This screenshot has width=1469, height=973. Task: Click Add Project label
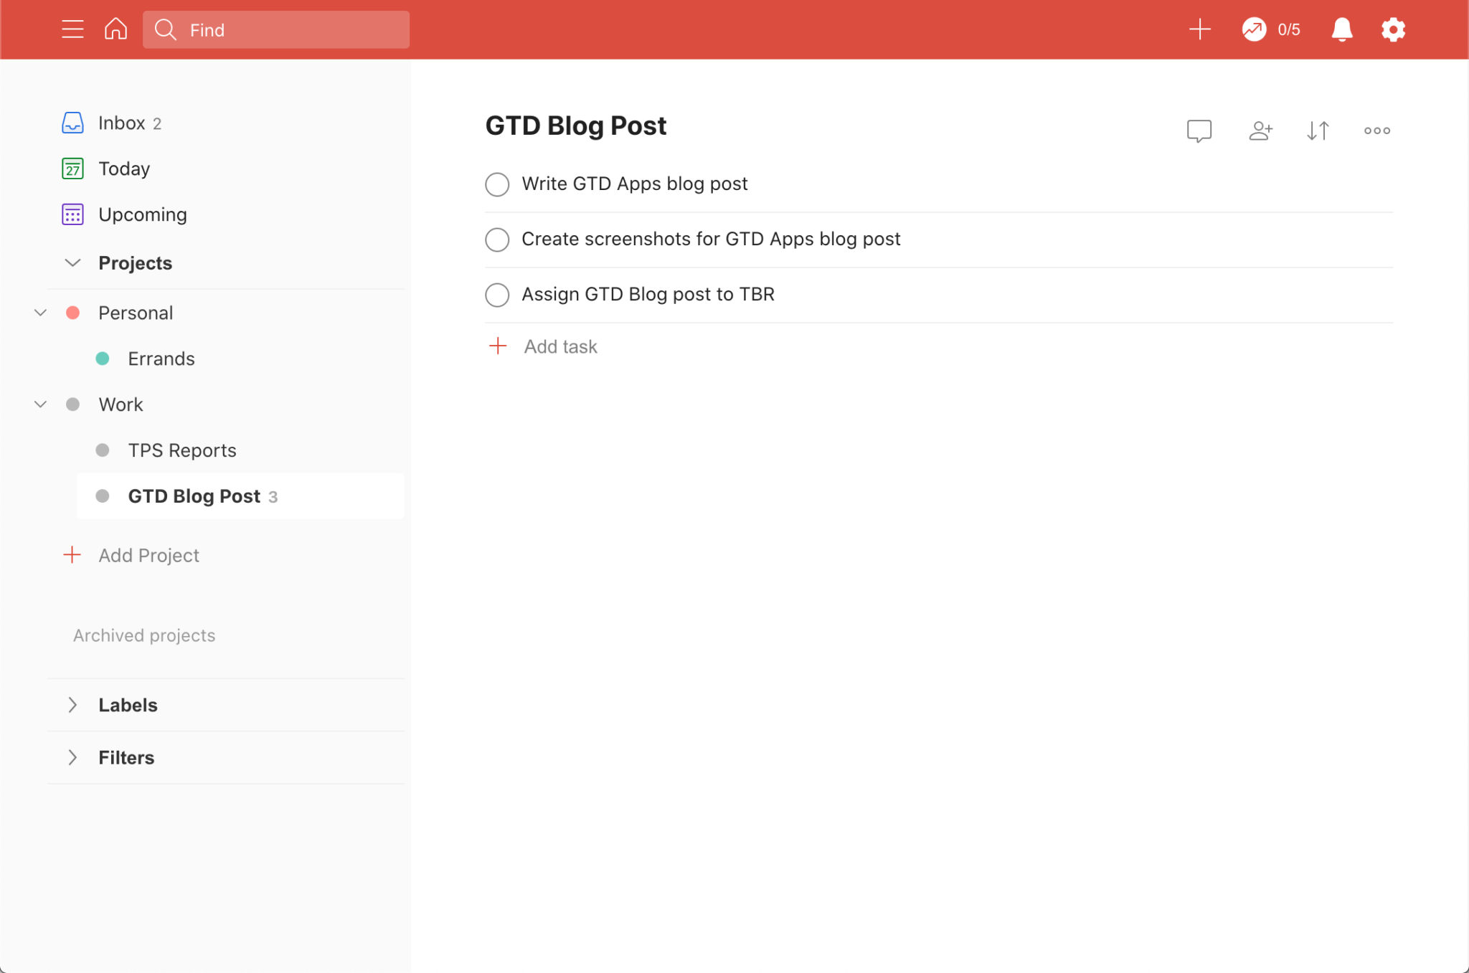tap(148, 555)
